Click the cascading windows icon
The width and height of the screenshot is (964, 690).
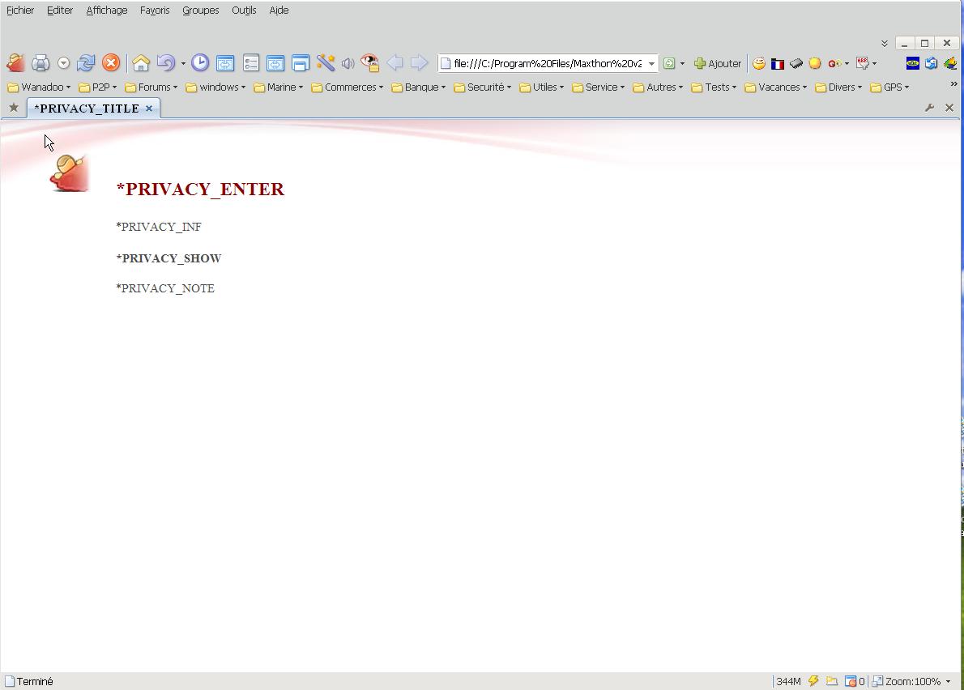300,62
